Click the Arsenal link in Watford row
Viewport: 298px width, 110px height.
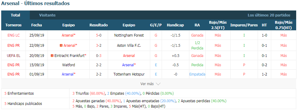(x=128, y=65)
